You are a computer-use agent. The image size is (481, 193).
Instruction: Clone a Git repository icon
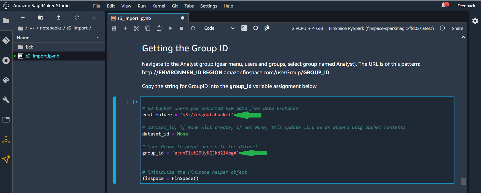tap(94, 17)
